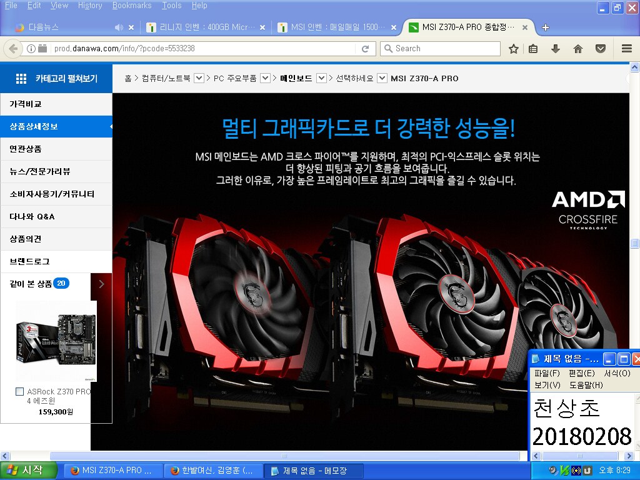Open ASRock Z370 PRO4 product thumbnail

pos(56,341)
